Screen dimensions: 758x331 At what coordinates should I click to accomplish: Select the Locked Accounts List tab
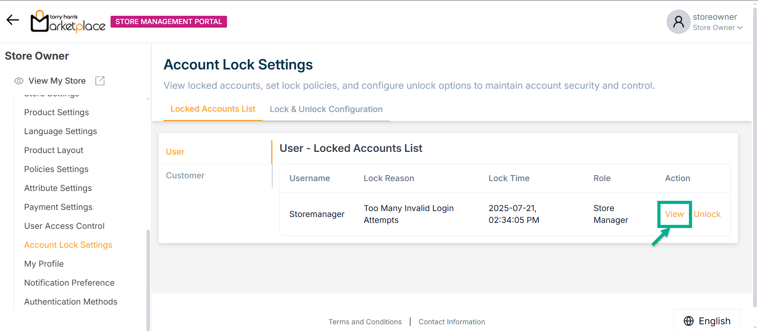coord(213,109)
